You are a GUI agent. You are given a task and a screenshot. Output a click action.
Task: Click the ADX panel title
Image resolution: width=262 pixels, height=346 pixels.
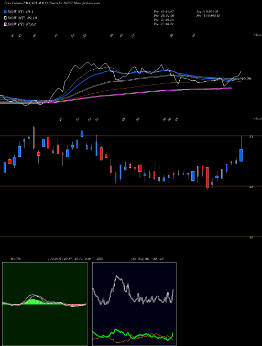(x=100, y=259)
